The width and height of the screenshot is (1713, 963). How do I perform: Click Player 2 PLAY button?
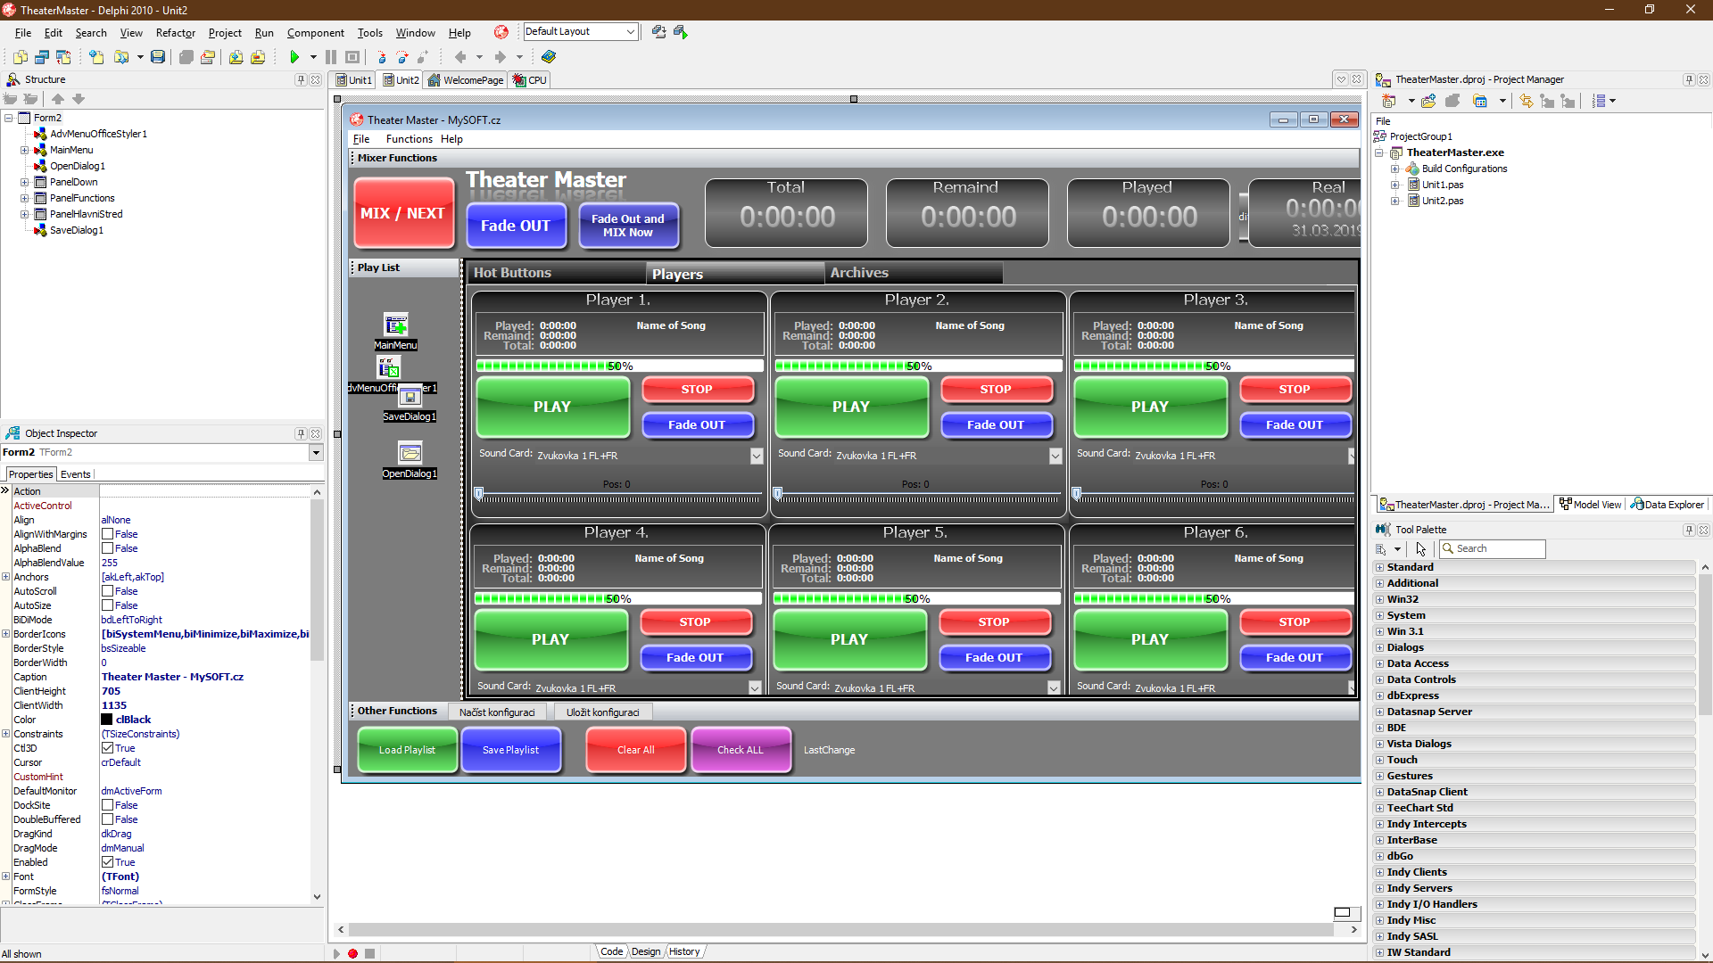tap(851, 407)
